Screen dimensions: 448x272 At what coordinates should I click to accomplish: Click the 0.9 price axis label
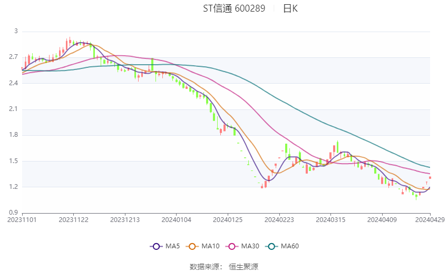point(13,213)
